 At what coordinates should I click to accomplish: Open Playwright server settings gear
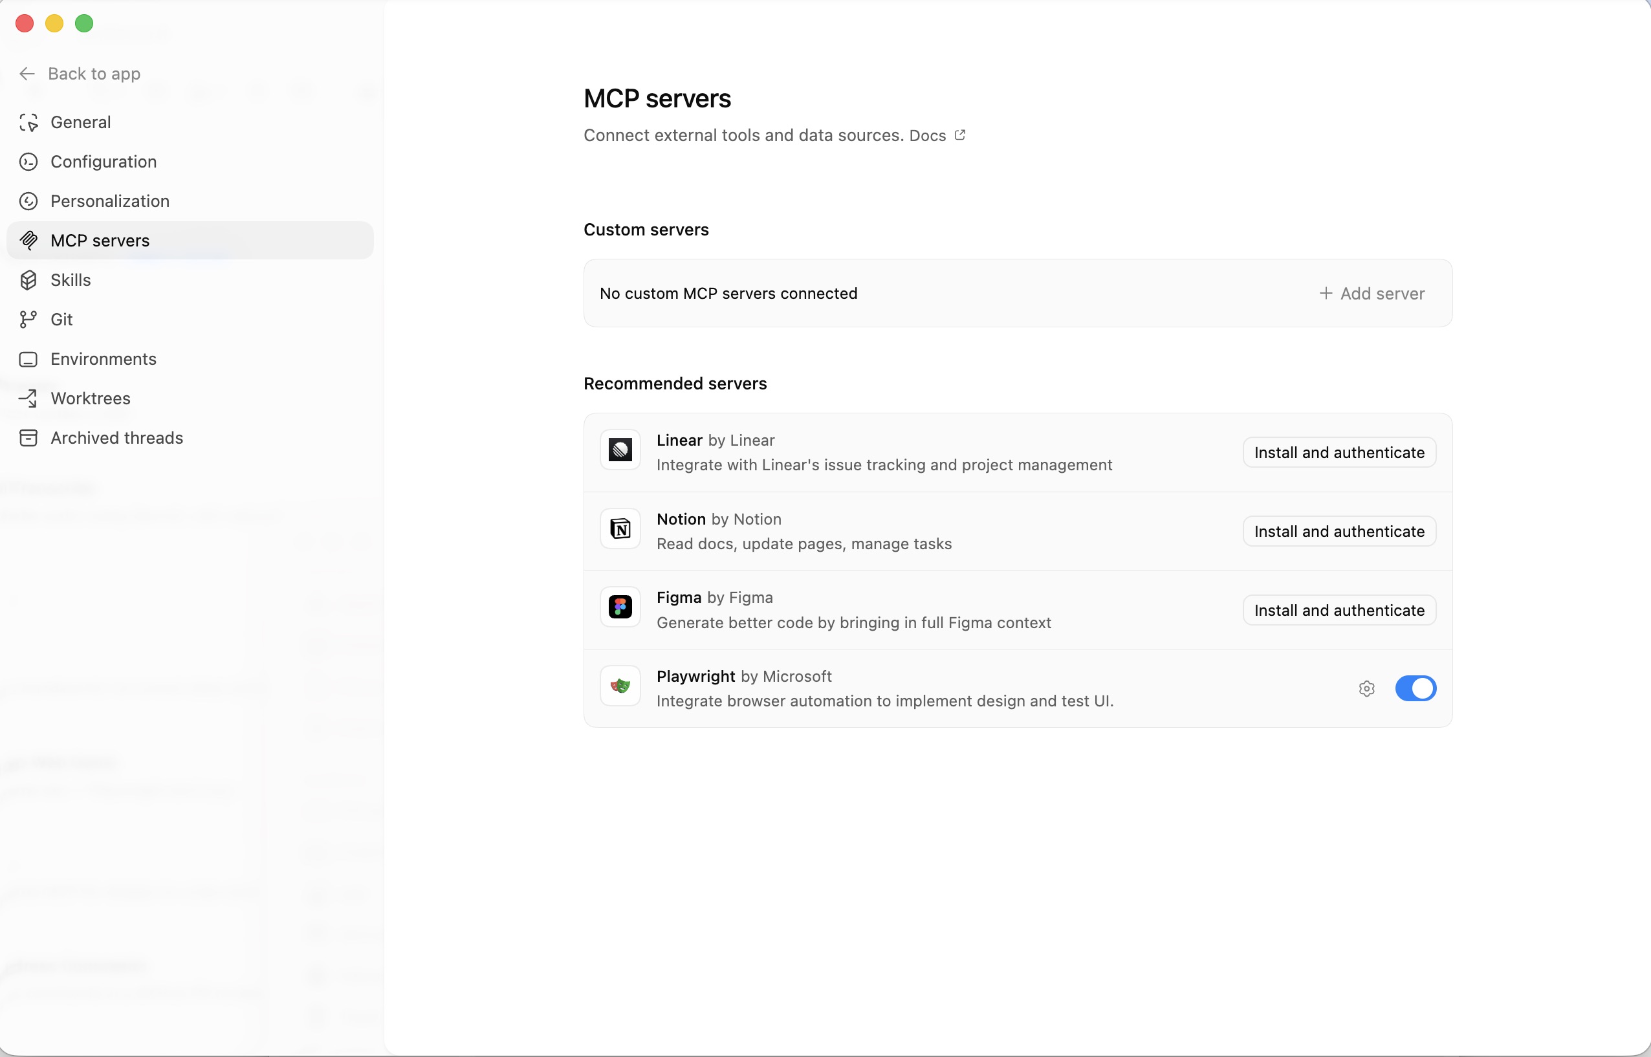(1366, 688)
